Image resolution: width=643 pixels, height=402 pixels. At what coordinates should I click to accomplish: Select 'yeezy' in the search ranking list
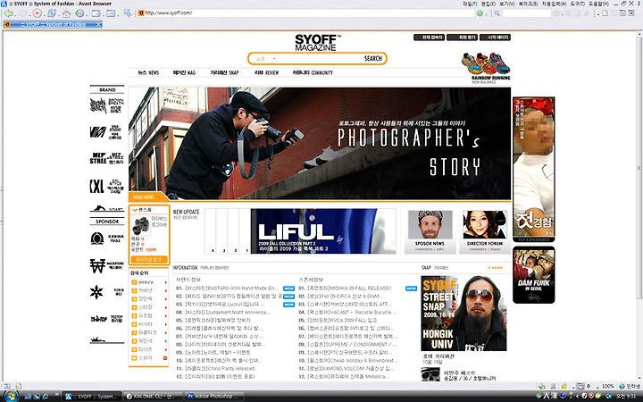pos(146,282)
